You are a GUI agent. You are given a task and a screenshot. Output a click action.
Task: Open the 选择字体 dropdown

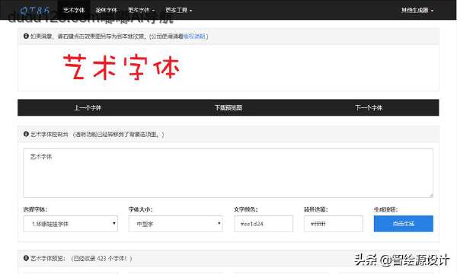71,224
